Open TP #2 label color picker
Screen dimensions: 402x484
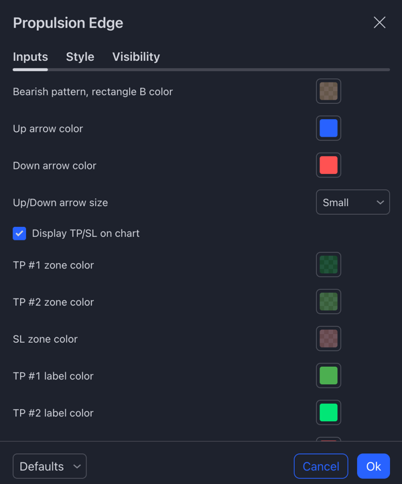pyautogui.click(x=328, y=412)
